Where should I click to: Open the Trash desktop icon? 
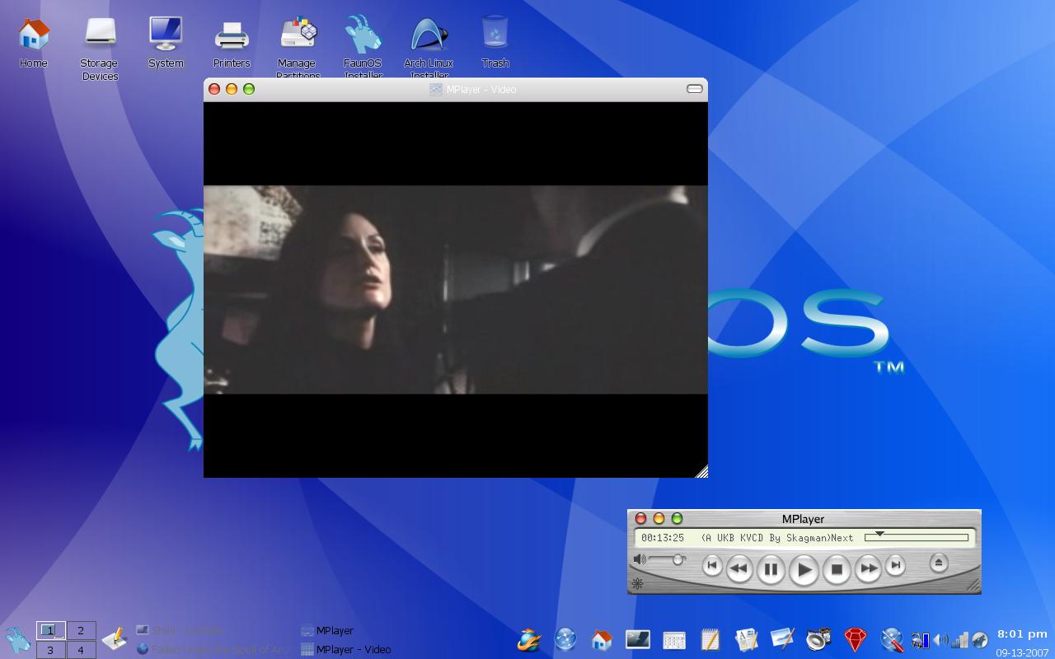[495, 42]
